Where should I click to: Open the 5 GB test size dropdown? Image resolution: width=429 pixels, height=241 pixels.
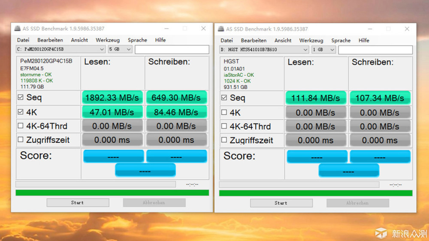(x=120, y=49)
